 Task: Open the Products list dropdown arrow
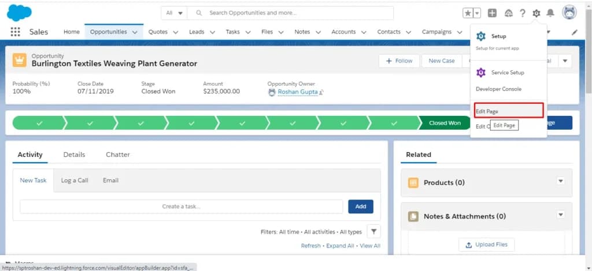click(561, 181)
